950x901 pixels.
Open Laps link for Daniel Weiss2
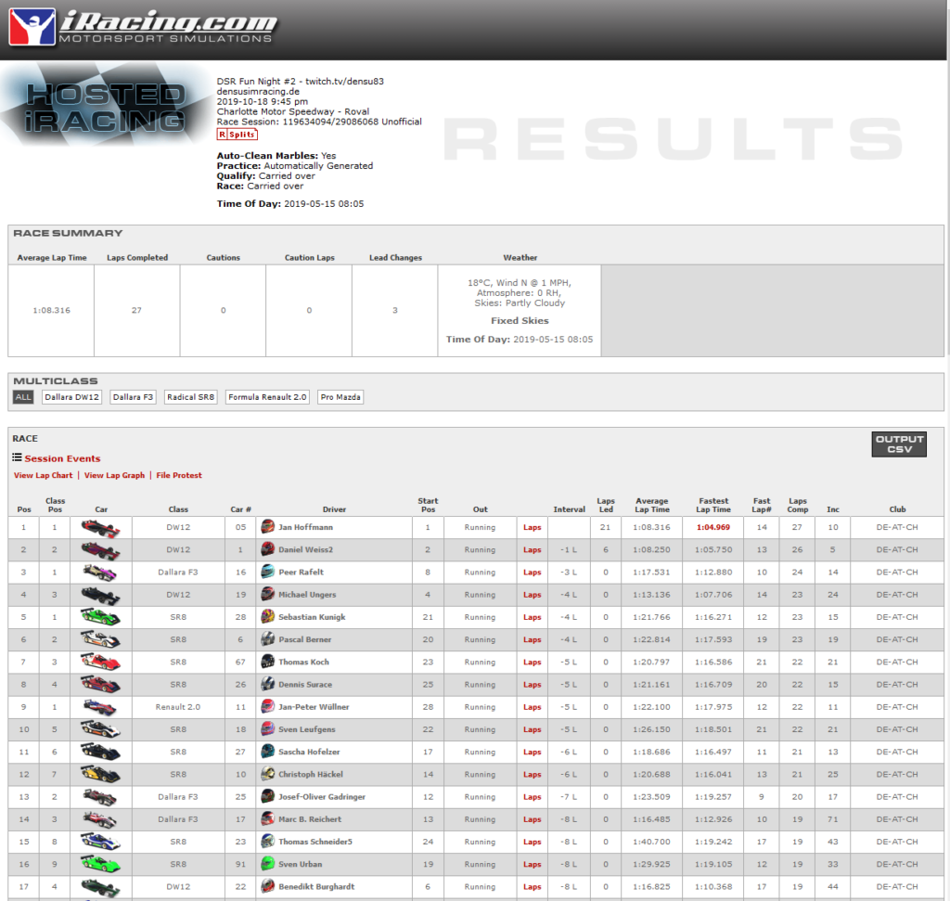click(x=532, y=550)
